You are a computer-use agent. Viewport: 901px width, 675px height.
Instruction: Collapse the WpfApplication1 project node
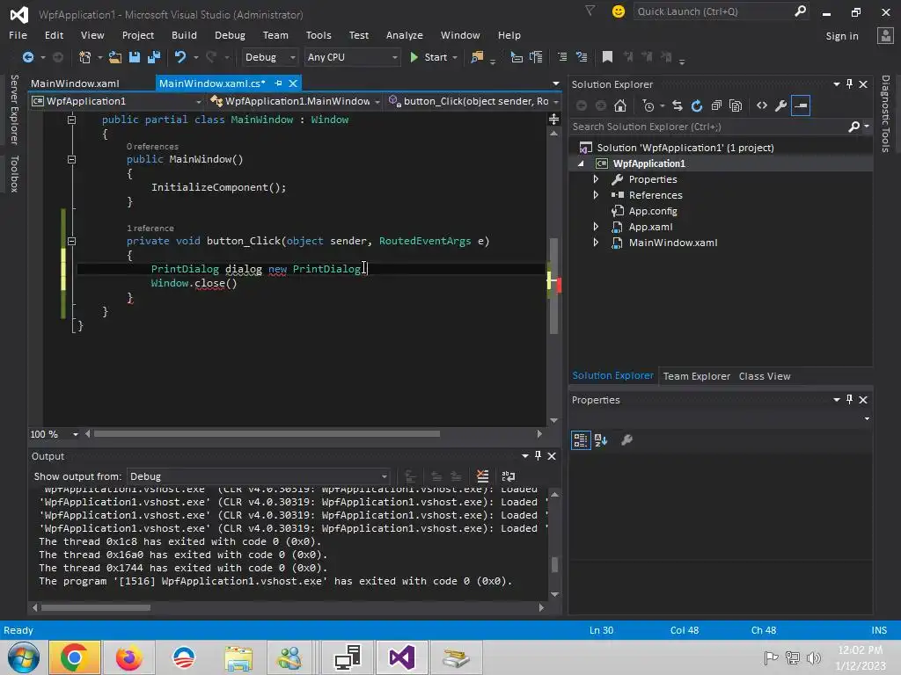pyautogui.click(x=581, y=163)
